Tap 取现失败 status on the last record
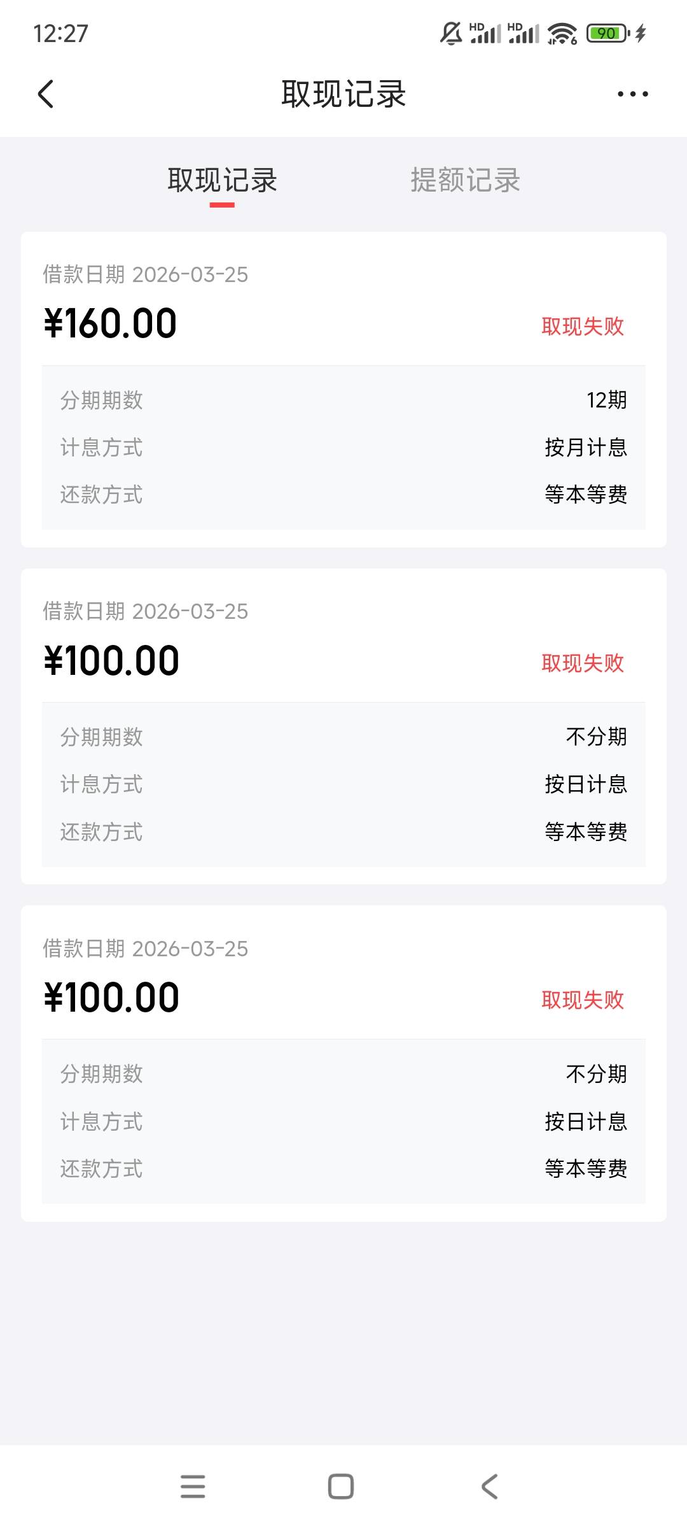 (x=582, y=1000)
